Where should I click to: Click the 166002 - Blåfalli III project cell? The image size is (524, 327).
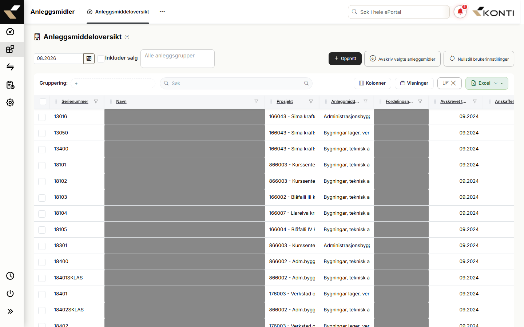(292, 197)
